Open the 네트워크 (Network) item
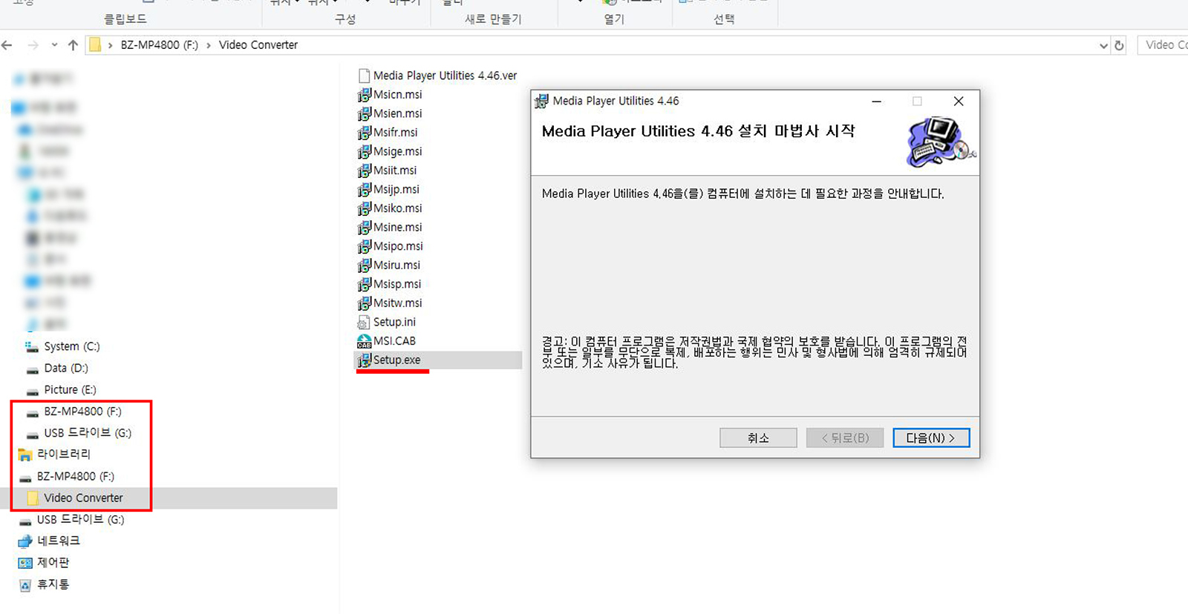1188x614 pixels. (x=59, y=541)
